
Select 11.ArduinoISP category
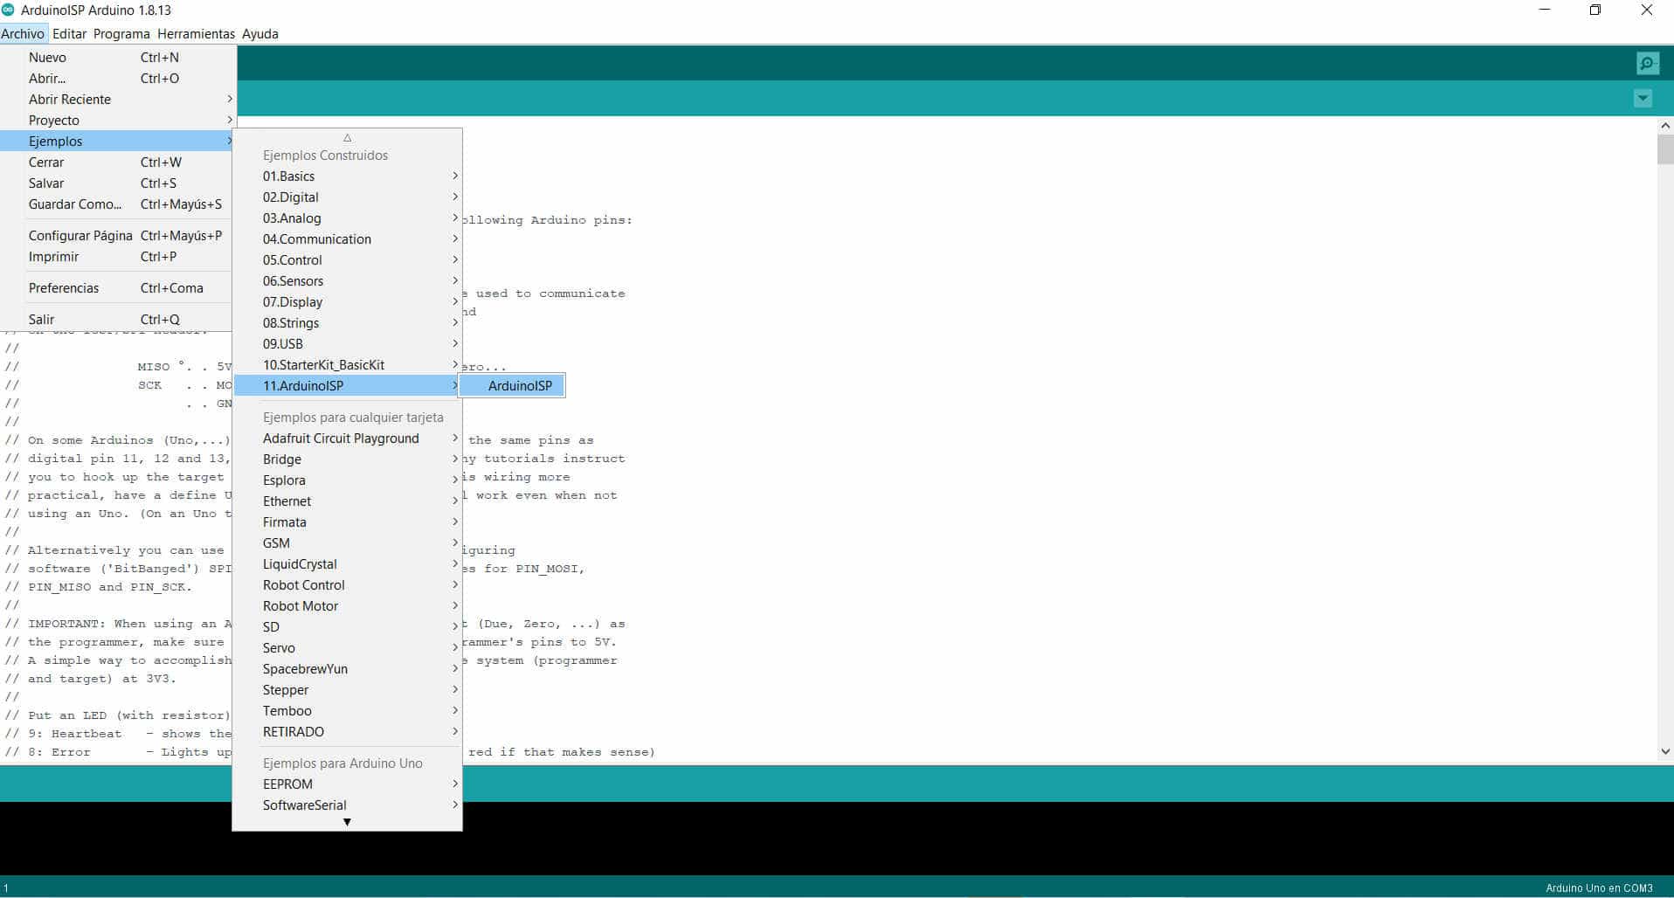347,386
